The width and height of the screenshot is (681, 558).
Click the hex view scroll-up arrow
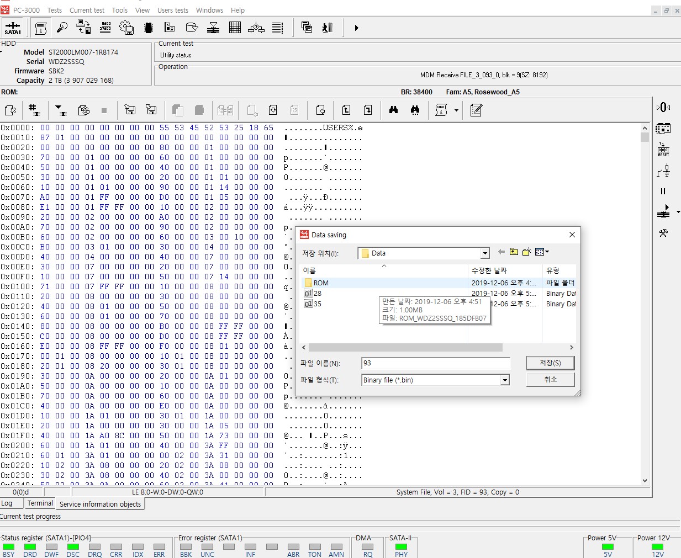pos(645,127)
